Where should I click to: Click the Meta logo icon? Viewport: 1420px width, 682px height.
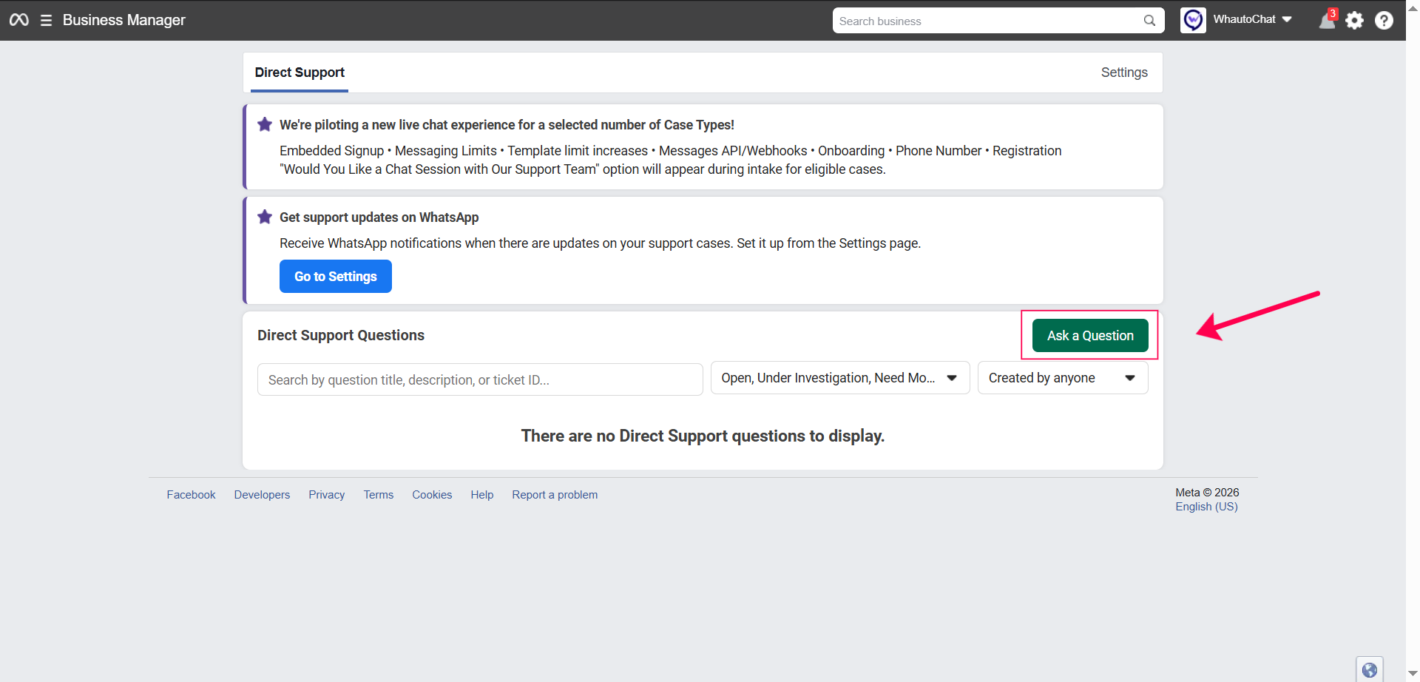(19, 20)
